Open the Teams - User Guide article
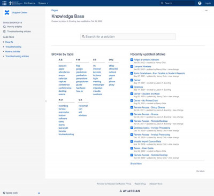This screenshot has width=214, height=196. coord(143,148)
